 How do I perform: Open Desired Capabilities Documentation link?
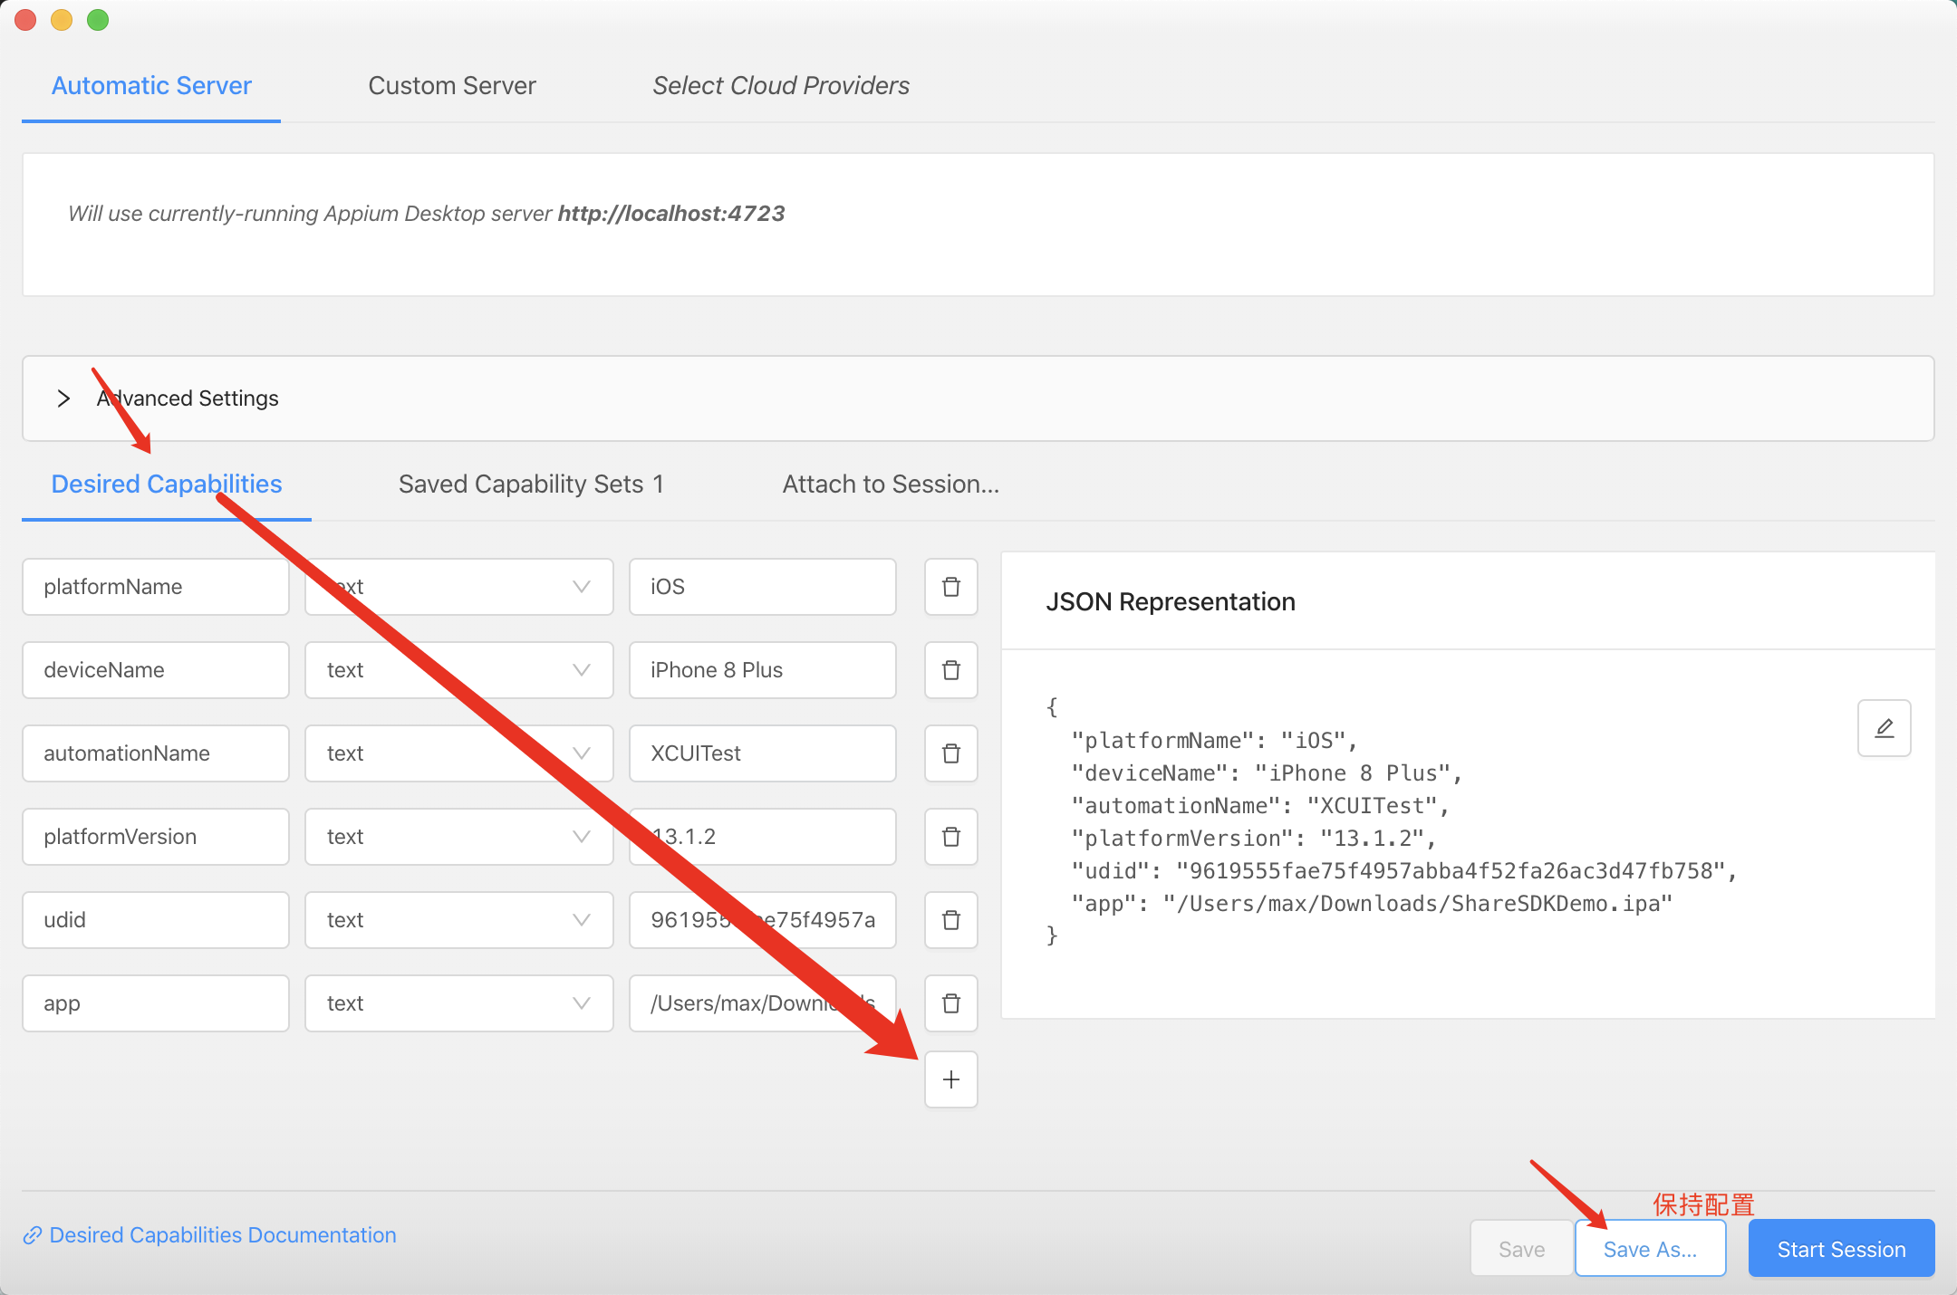(222, 1235)
